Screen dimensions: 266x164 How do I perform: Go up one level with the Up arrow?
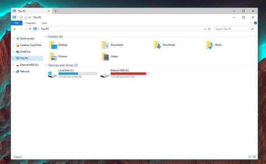click(x=30, y=29)
